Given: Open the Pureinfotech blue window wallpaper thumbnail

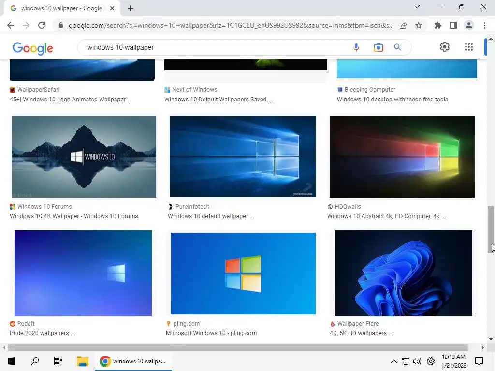Looking at the screenshot, I should (x=243, y=157).
